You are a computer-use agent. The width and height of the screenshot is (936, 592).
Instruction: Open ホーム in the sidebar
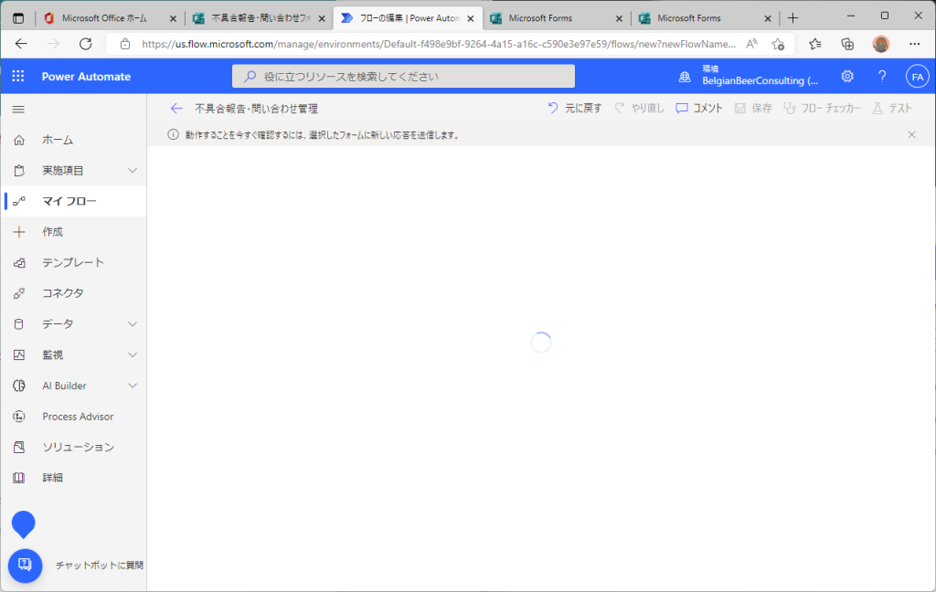point(73,140)
